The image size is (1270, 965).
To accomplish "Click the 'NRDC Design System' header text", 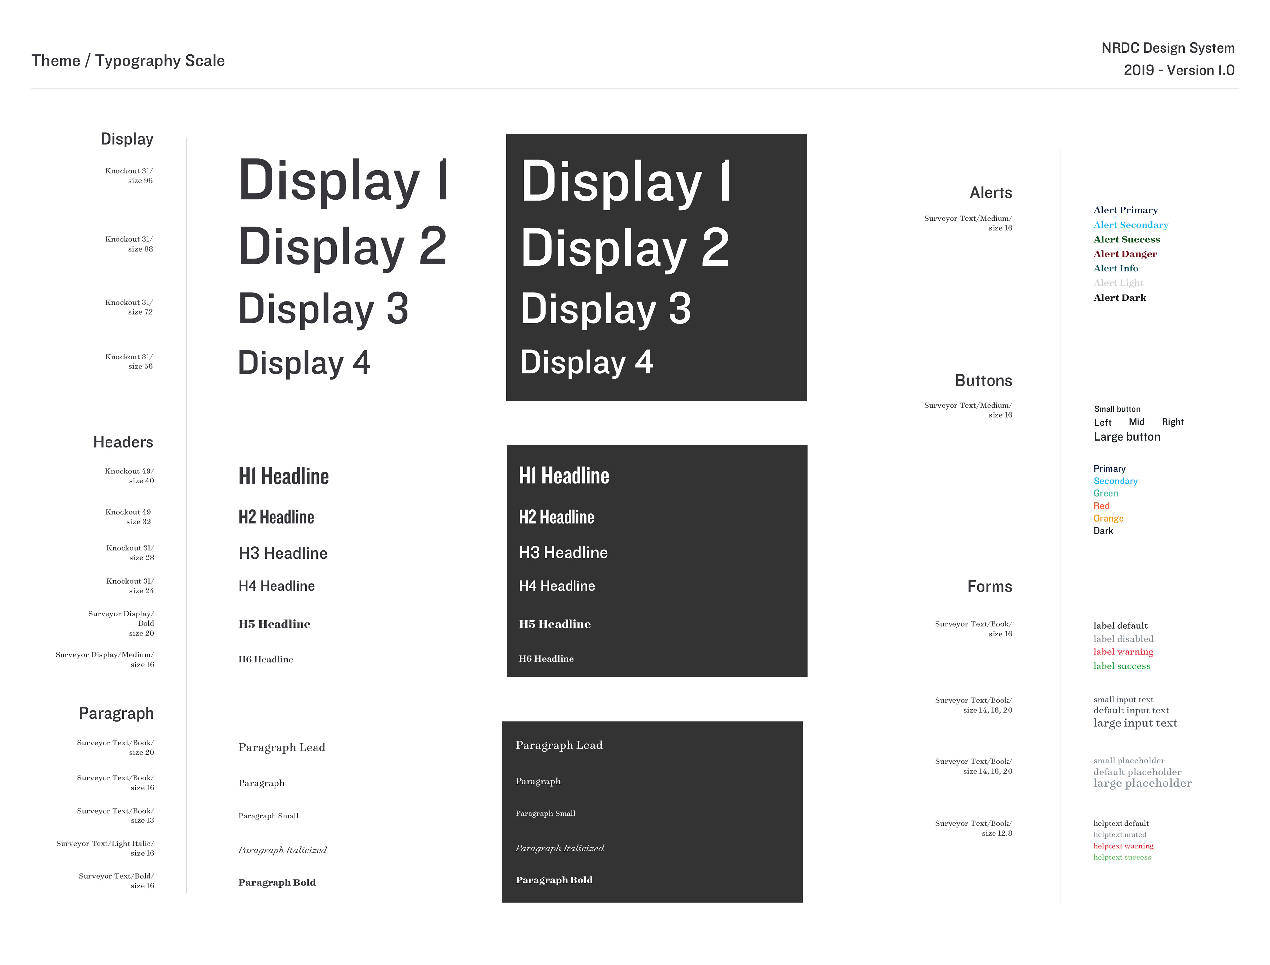I will click(1168, 48).
